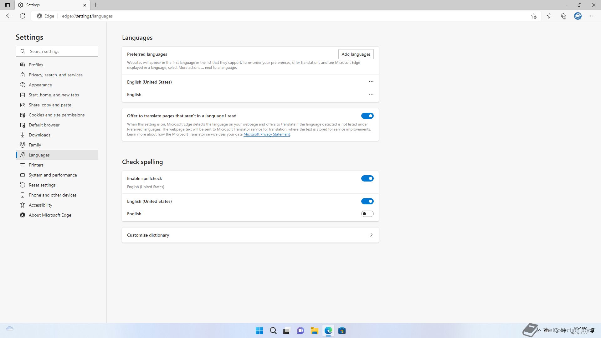601x338 pixels.
Task: Open the tab actions menu icon
Action: coord(8,5)
